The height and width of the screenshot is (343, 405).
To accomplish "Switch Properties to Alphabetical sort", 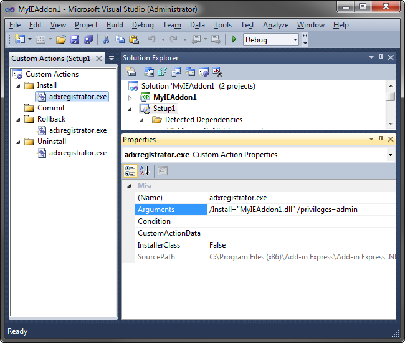I will tap(145, 171).
